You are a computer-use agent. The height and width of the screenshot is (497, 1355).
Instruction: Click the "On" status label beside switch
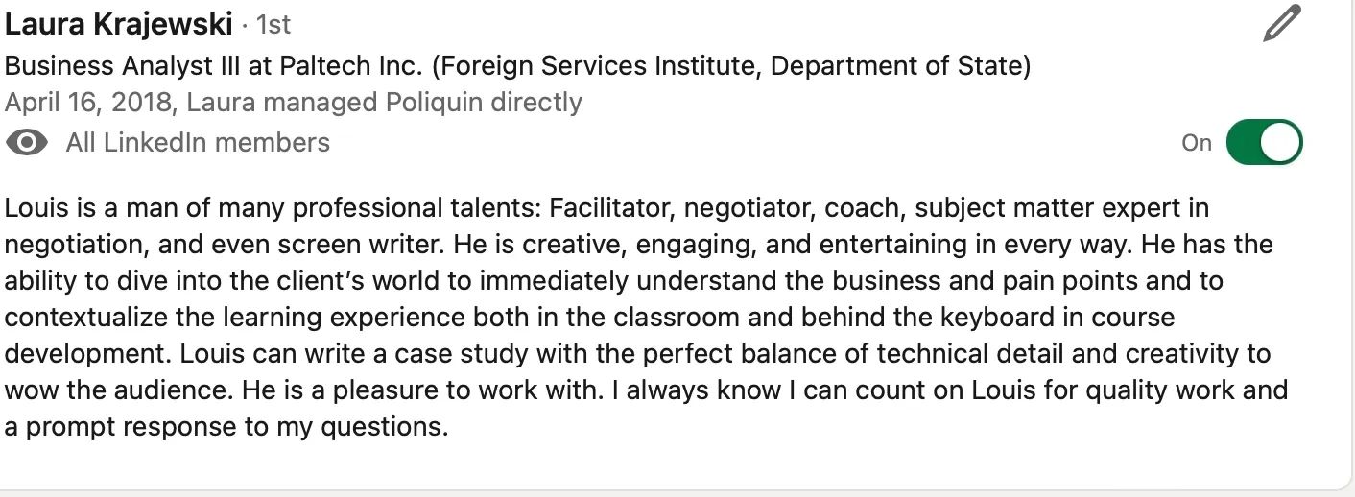1197,143
